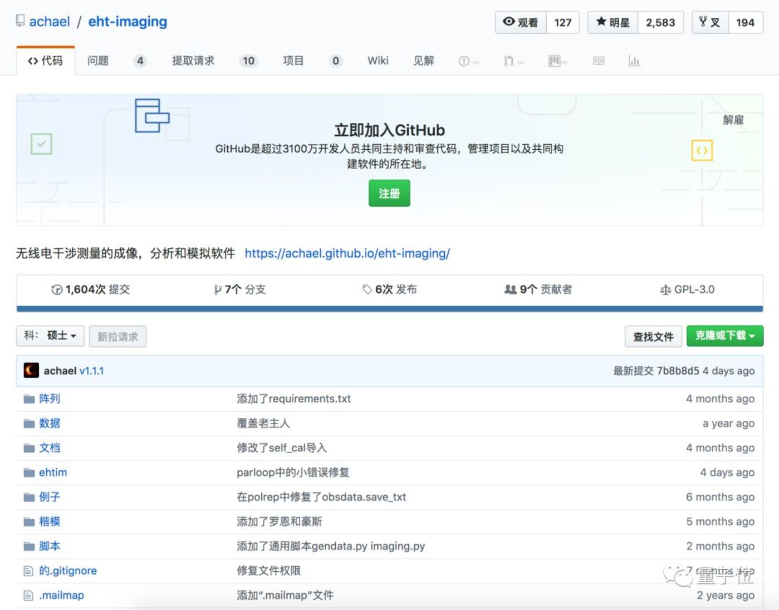
Task: Open the Wiki tab
Action: point(378,61)
